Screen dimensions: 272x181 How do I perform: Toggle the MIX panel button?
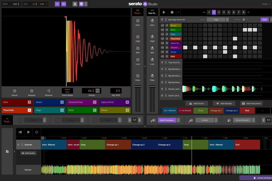coord(64,4)
